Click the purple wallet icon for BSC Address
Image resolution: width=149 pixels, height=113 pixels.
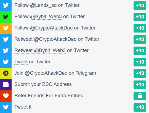click(x=6, y=85)
